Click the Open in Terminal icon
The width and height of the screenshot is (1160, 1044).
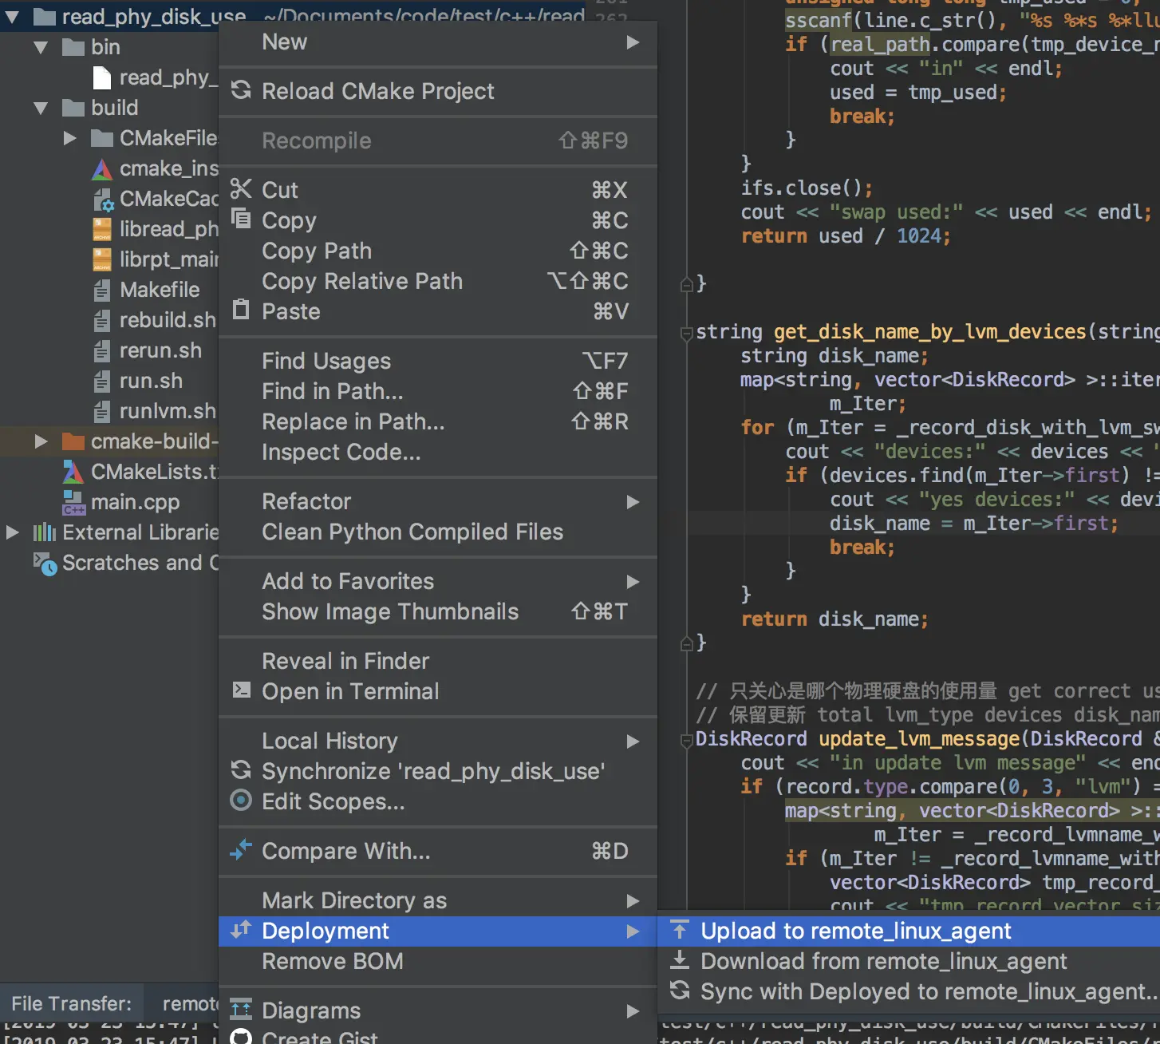click(241, 690)
